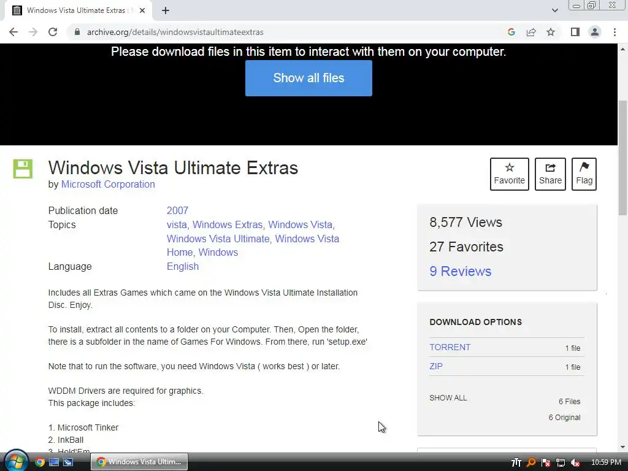Click the green floppy disk software icon
The image size is (628, 471).
[x=23, y=169]
